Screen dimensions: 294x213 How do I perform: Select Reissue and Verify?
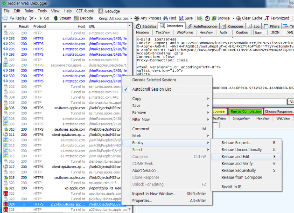(x=246, y=164)
